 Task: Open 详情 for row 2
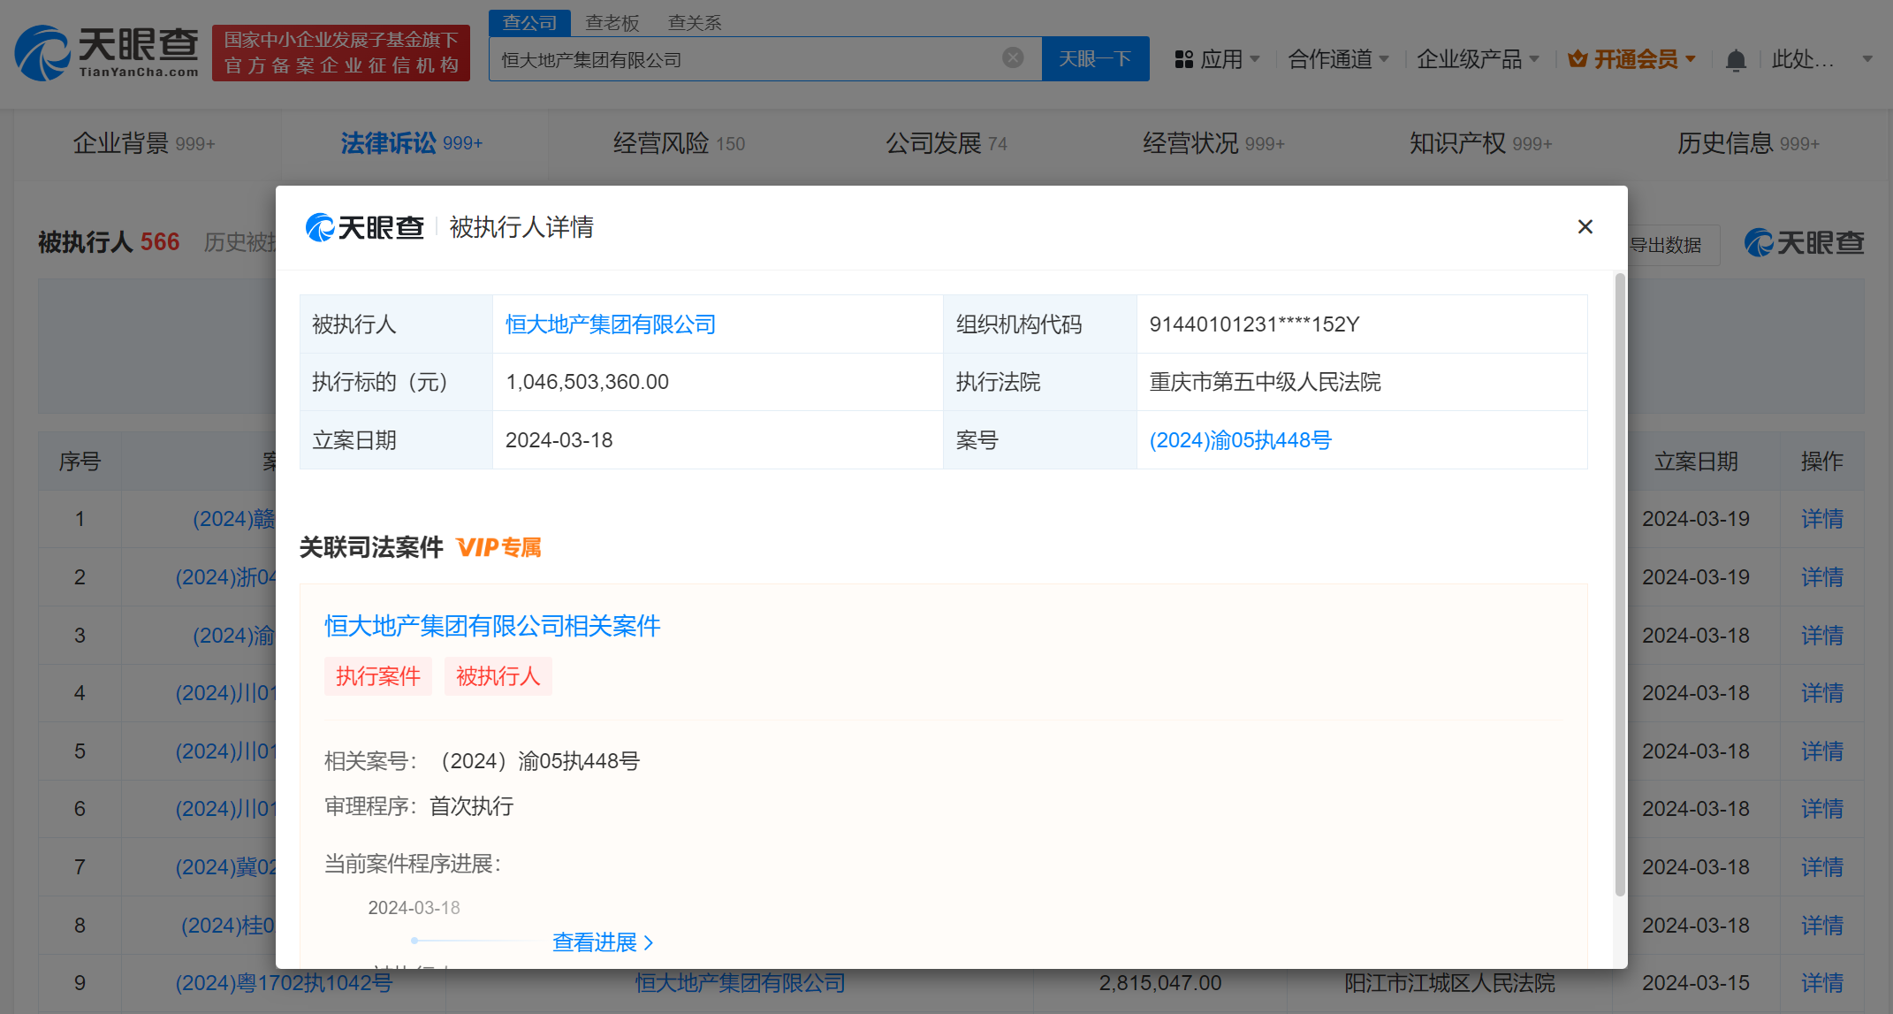[x=1822, y=577]
